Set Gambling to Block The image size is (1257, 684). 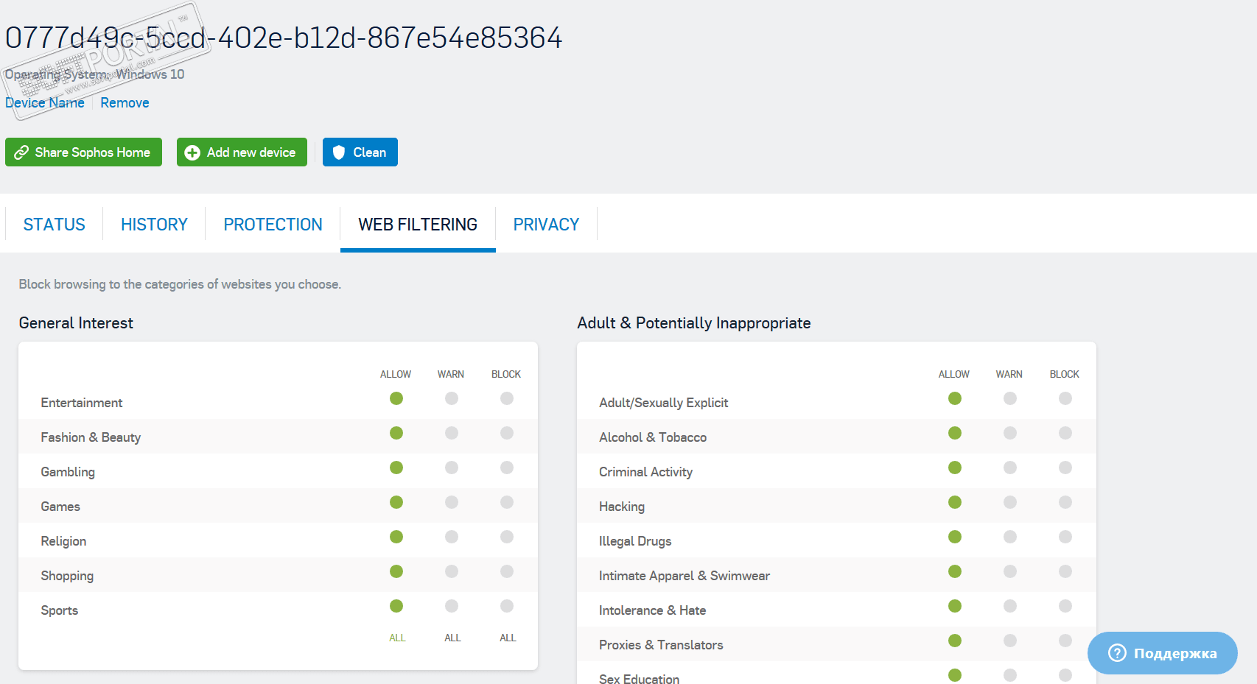(507, 468)
